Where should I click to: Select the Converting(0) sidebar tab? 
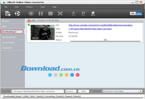pyautogui.click(x=13, y=42)
